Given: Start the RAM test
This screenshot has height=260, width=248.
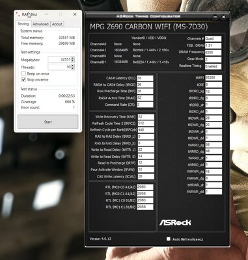Looking at the screenshot, I should coord(48,122).
